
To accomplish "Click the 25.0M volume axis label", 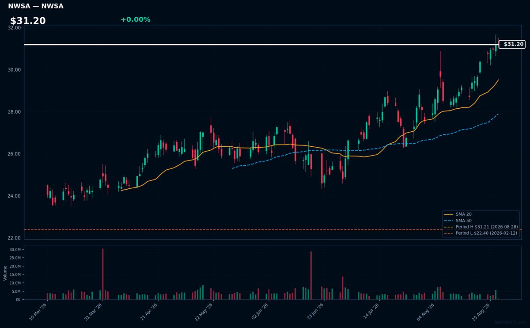I will pyautogui.click(x=15, y=258).
